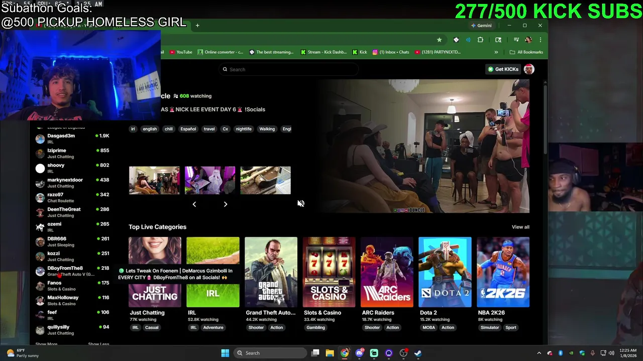Go to the previous featured stream arrow
Screen dimensions: 643x361
pos(194,204)
